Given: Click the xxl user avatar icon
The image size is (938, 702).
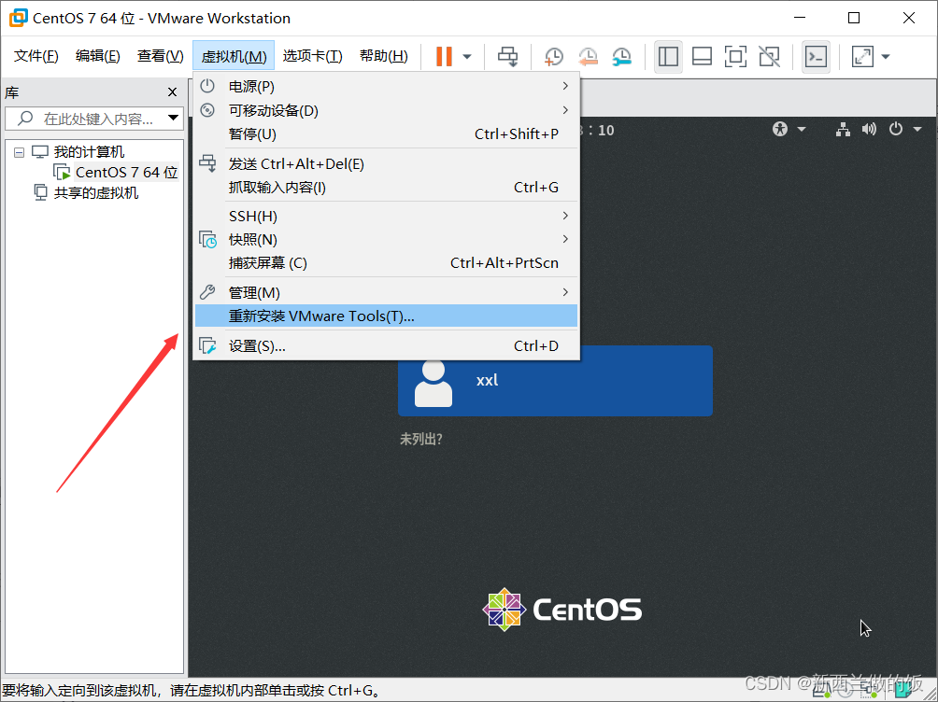Looking at the screenshot, I should [x=433, y=384].
